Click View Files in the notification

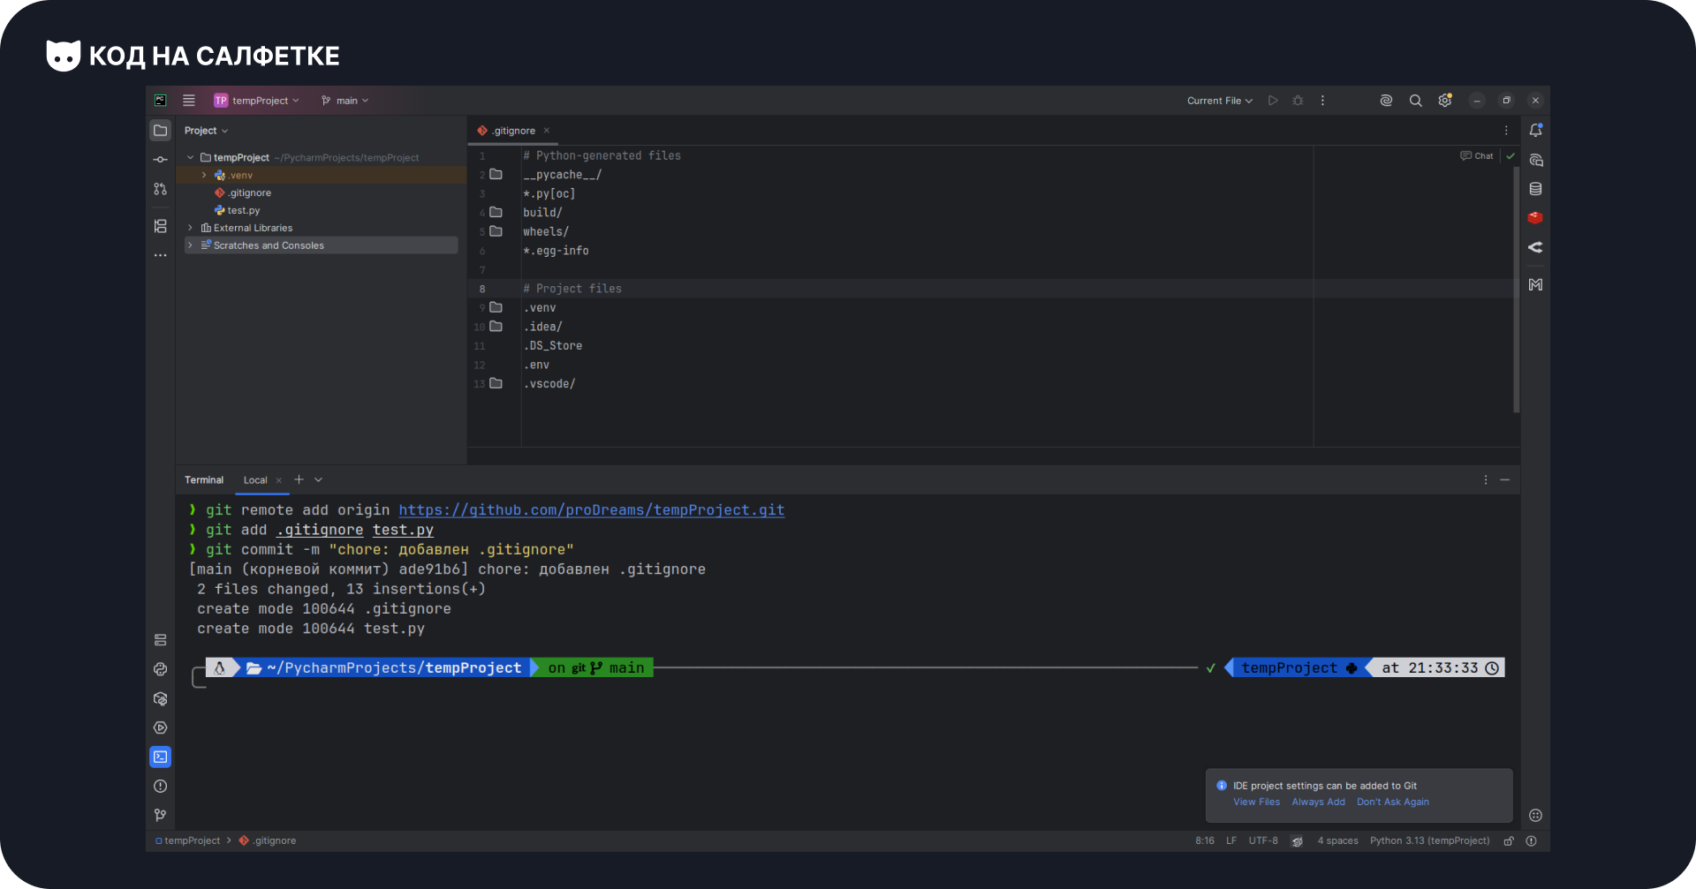click(x=1256, y=802)
